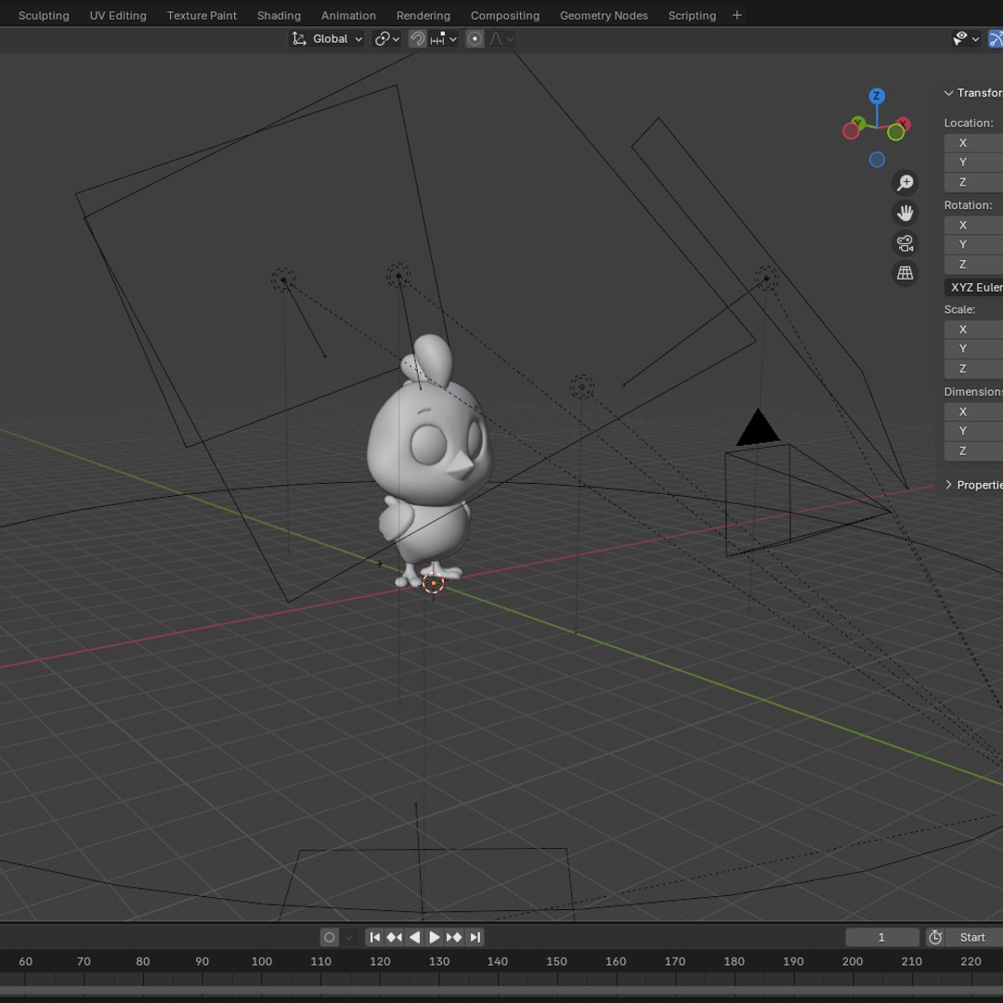
Task: Toggle proportional editing
Action: (475, 39)
